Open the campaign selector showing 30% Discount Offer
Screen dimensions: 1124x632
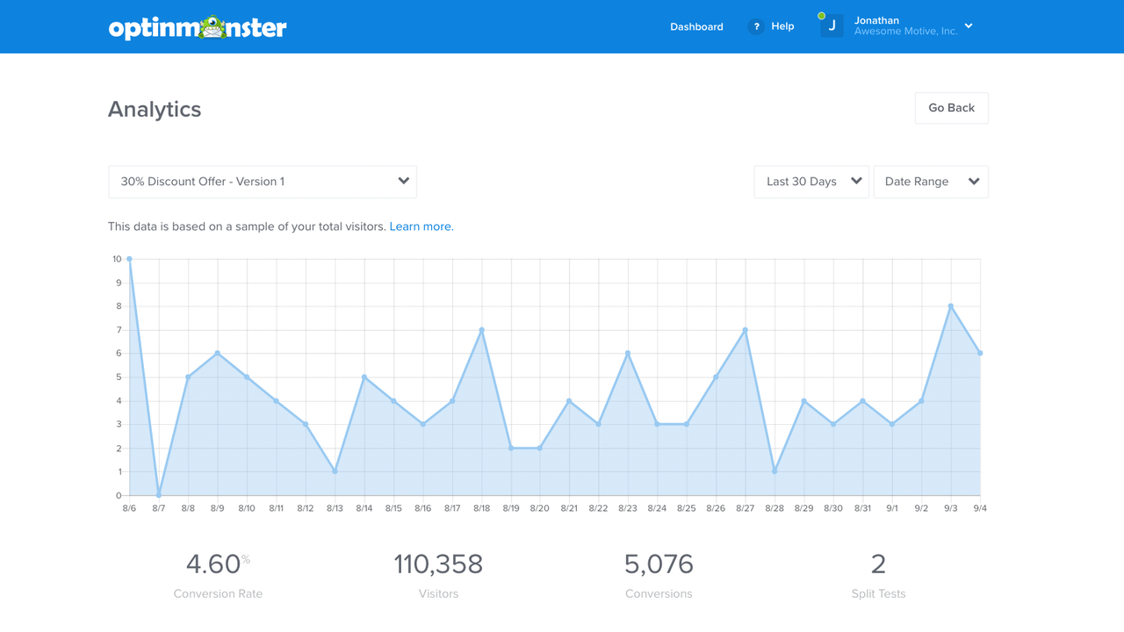(x=262, y=182)
